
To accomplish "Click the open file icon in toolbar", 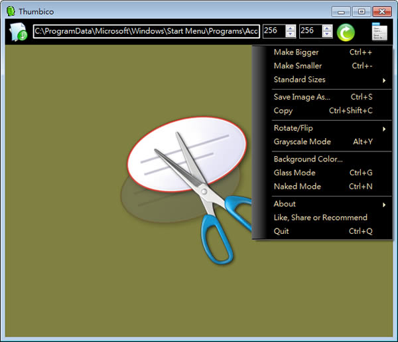I will pos(18,32).
